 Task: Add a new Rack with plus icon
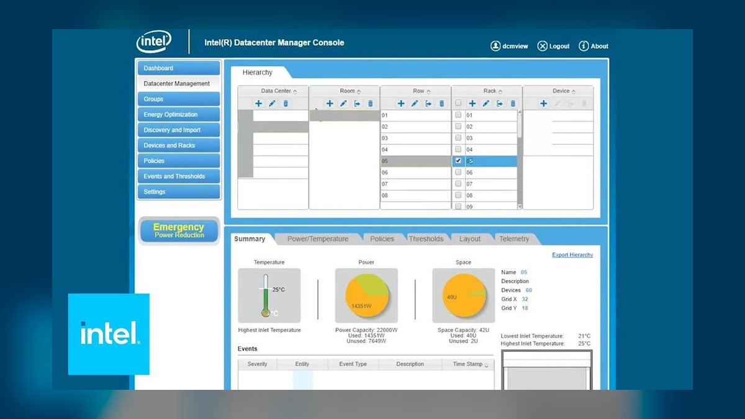(472, 104)
